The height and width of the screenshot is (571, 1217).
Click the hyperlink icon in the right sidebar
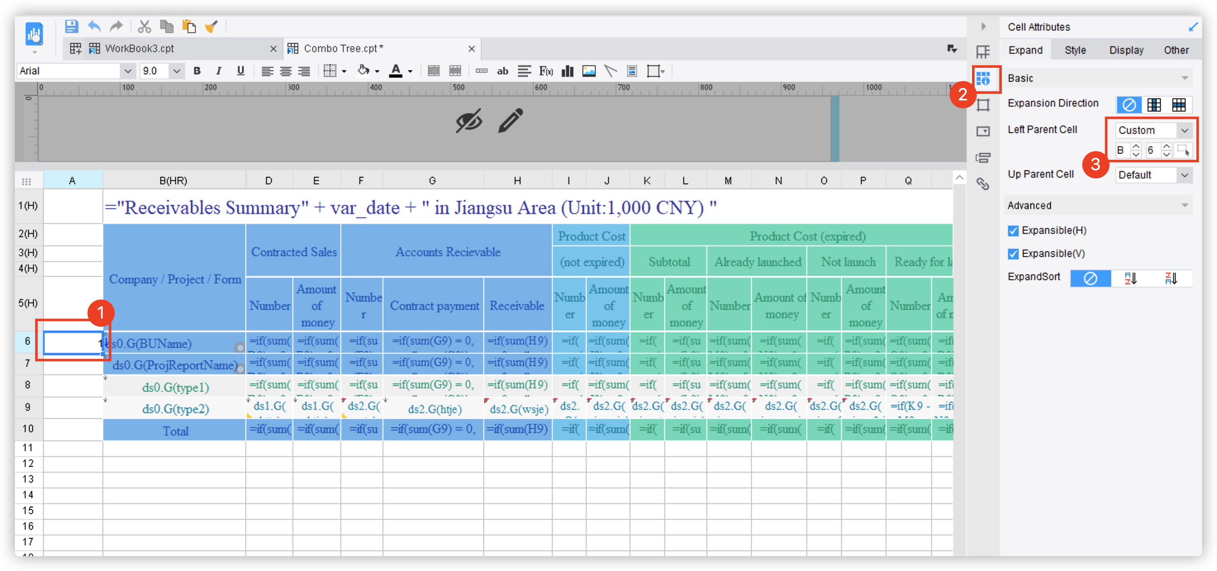(x=984, y=184)
